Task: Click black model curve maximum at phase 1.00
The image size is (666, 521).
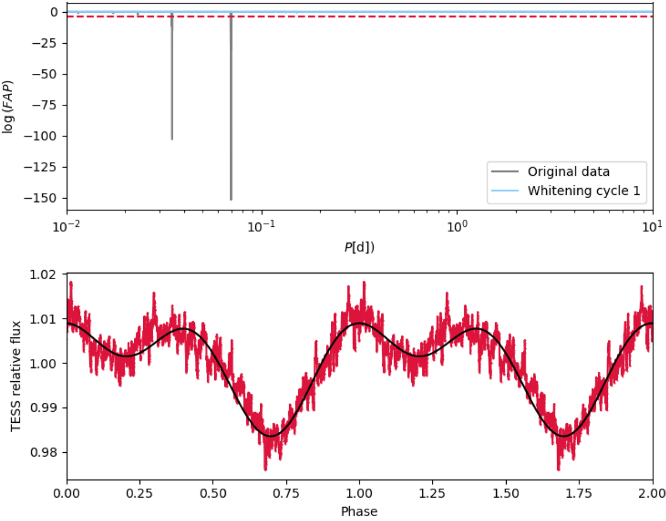Action: [360, 322]
